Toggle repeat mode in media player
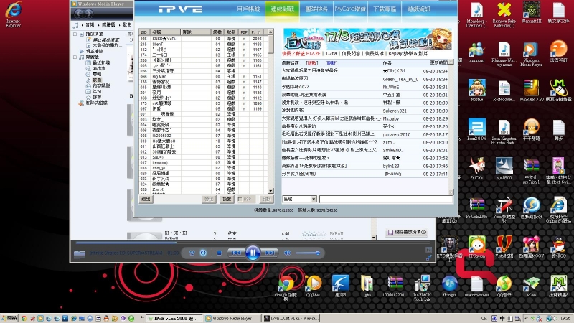The height and width of the screenshot is (323, 574). tap(203, 253)
